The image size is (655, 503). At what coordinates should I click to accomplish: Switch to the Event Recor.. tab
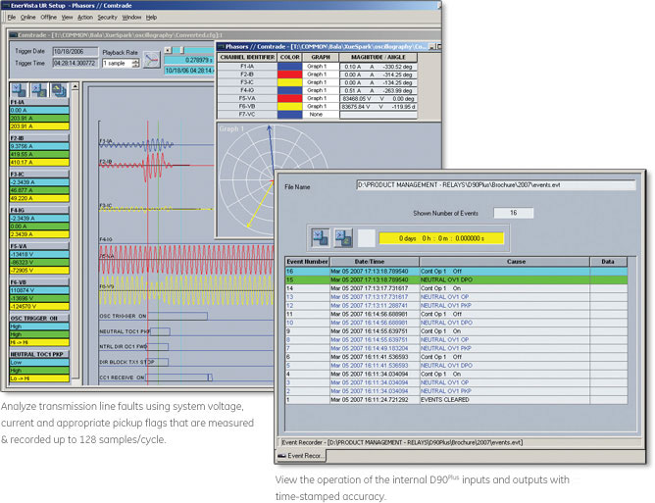tap(301, 456)
